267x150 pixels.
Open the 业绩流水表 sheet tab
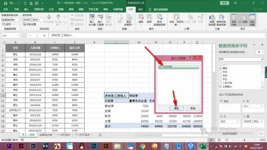[45, 135]
